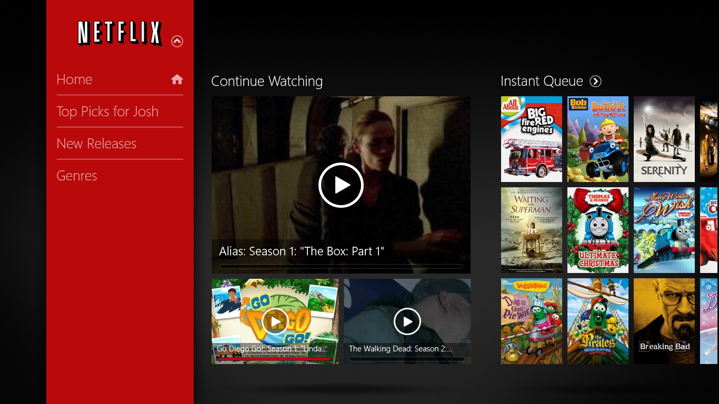Select the Thomas & Friends Ultimate Christmas title
The height and width of the screenshot is (404, 719).
(597, 230)
